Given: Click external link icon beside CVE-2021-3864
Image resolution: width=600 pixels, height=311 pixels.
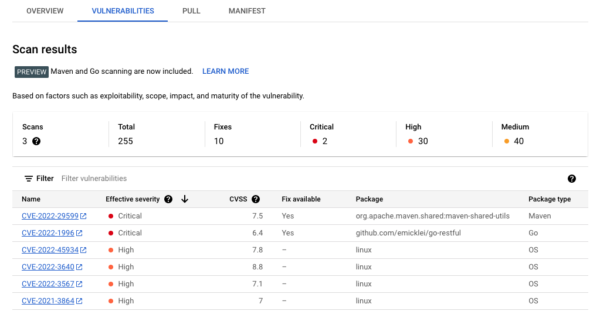Looking at the screenshot, I should [x=79, y=301].
